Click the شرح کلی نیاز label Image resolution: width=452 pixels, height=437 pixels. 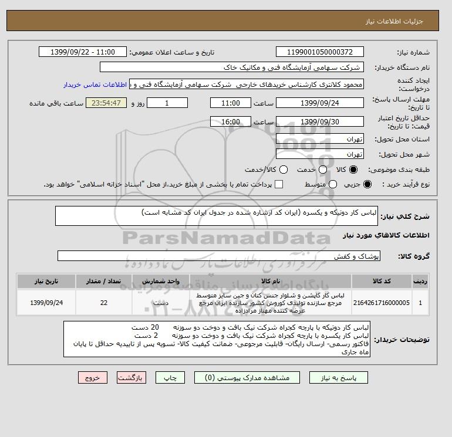click(405, 216)
